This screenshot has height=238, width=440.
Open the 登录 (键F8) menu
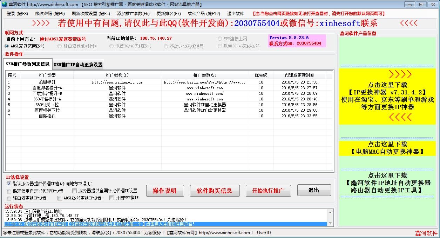click(17, 14)
